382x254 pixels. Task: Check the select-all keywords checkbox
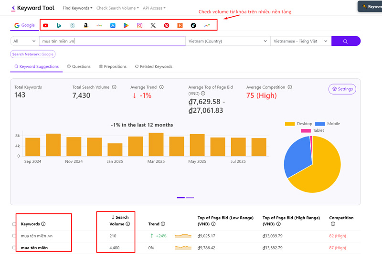tap(14, 224)
